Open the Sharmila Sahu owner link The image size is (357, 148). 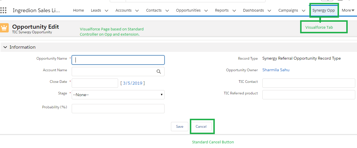pos(276,70)
